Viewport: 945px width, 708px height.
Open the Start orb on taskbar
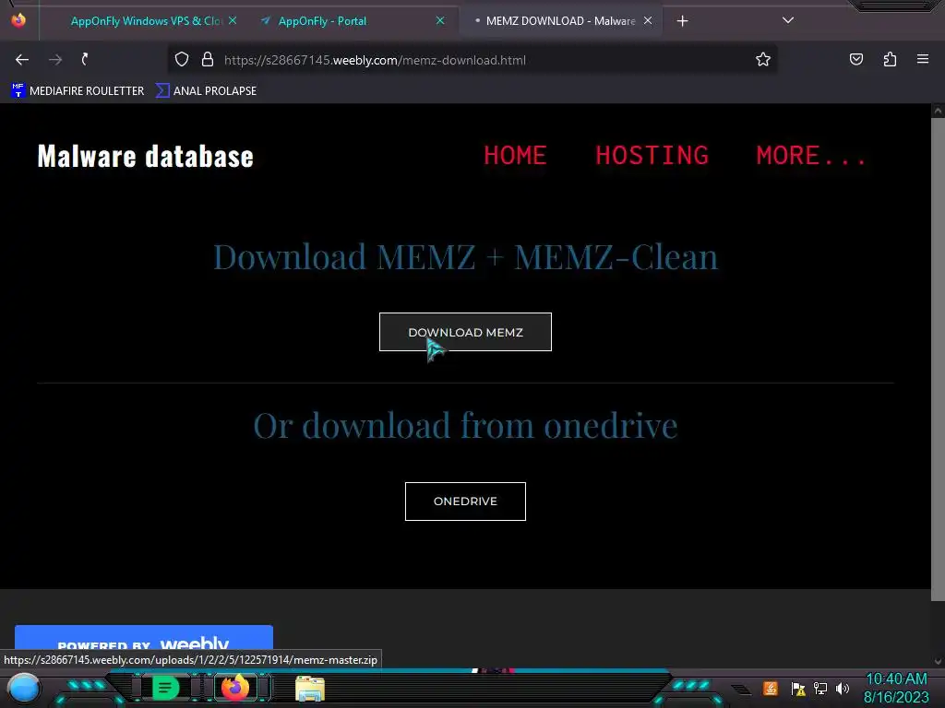(24, 688)
